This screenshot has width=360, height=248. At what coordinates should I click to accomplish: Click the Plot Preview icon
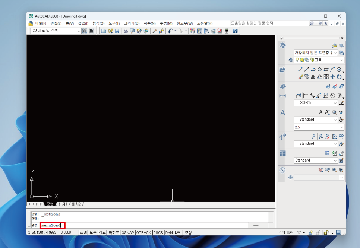pos(132,31)
